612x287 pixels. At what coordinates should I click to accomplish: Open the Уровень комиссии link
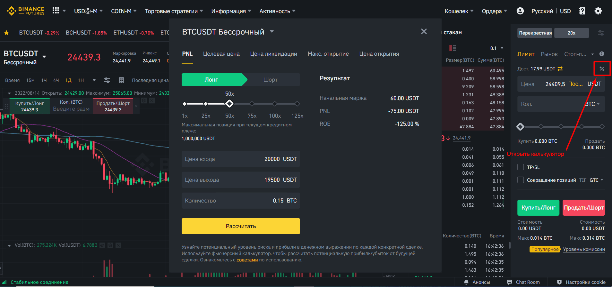pyautogui.click(x=584, y=249)
